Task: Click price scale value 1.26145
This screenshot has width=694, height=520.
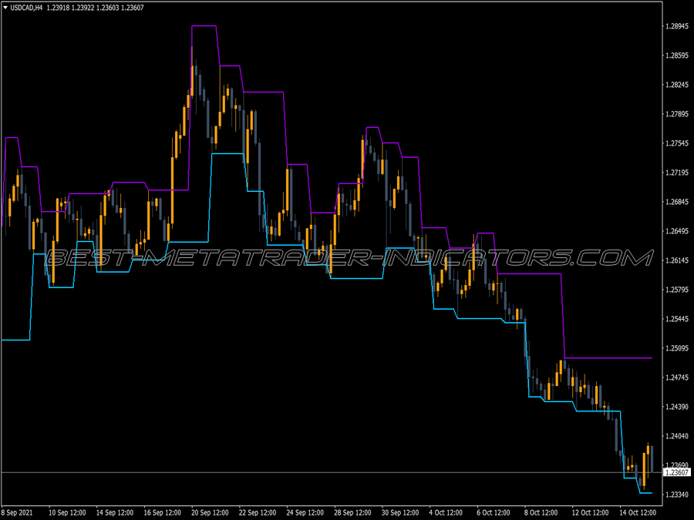Action: (x=677, y=260)
